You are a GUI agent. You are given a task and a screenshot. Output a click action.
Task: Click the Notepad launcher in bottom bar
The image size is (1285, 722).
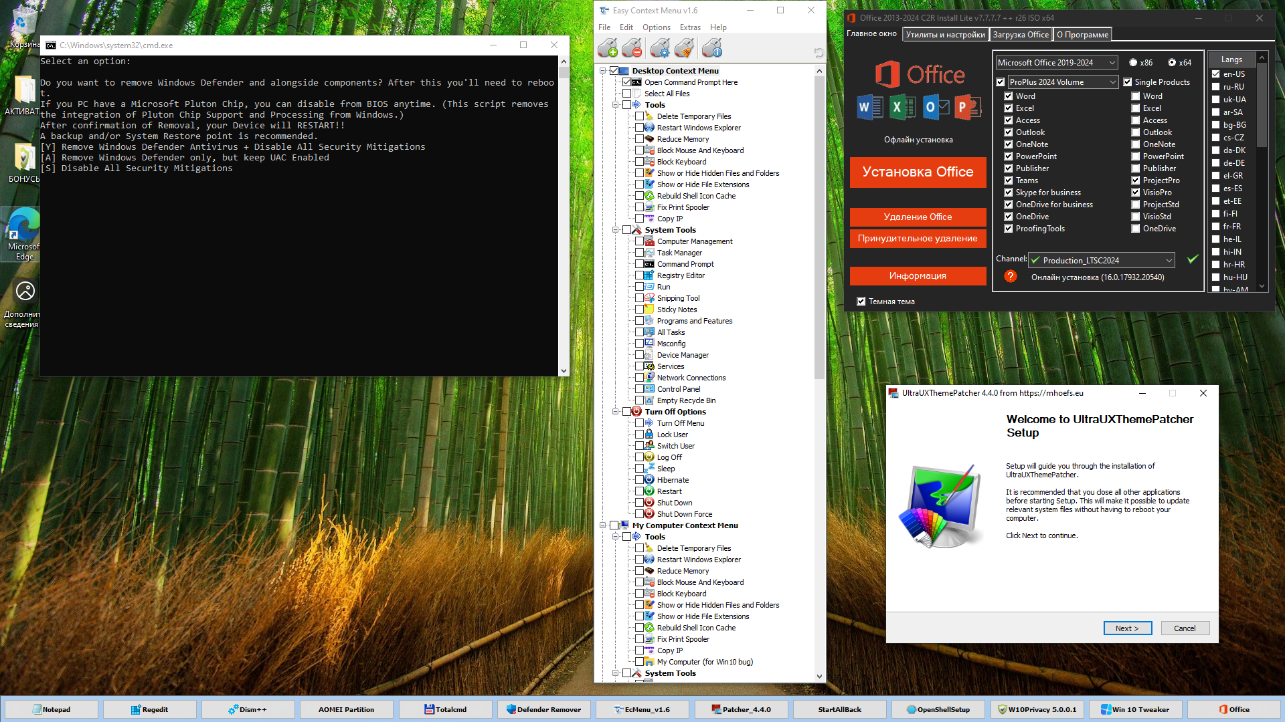(51, 709)
